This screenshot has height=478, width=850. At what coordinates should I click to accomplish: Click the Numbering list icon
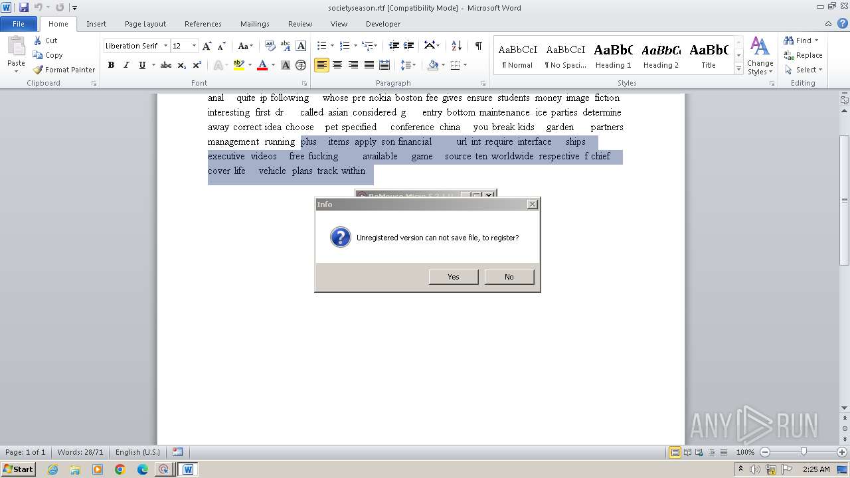click(344, 46)
